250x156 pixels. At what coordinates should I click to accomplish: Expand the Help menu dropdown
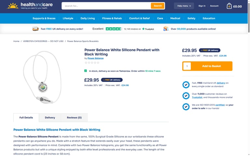184,6
